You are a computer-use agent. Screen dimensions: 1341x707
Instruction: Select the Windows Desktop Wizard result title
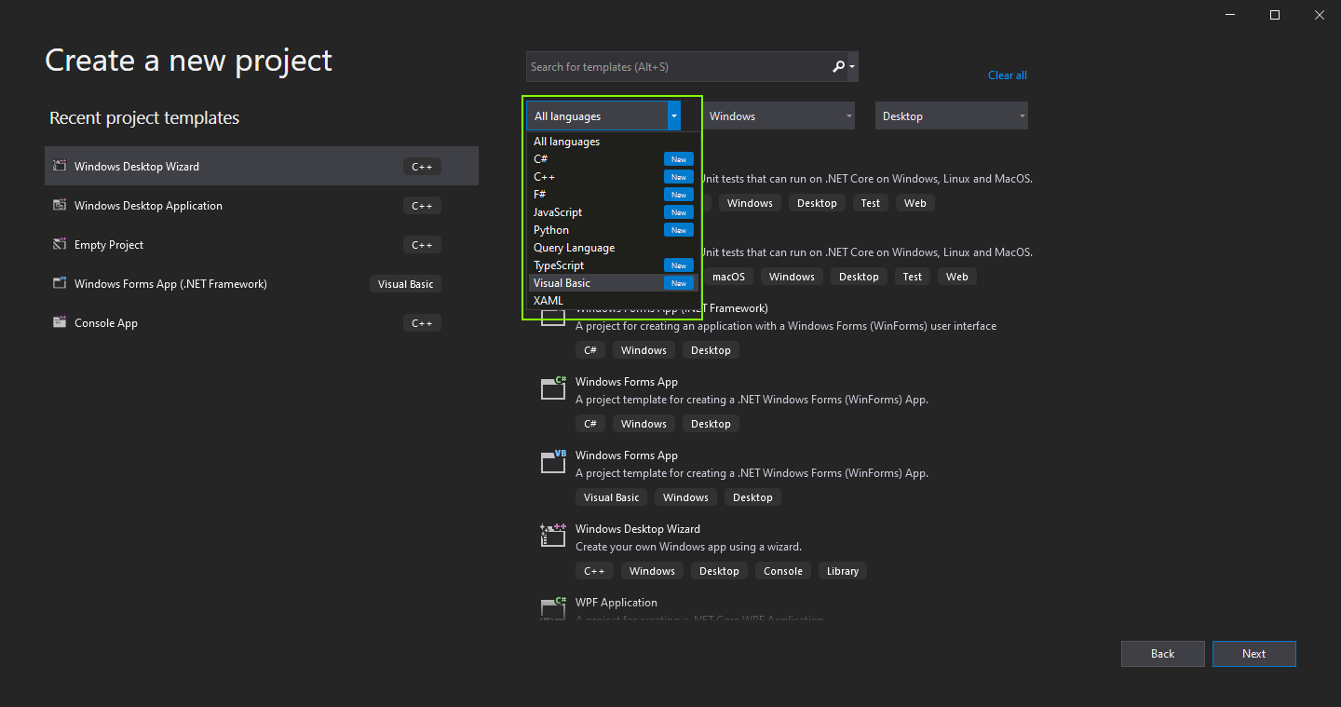pos(638,529)
